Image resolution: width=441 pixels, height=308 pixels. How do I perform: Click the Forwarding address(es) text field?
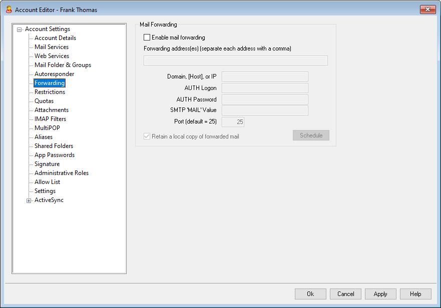point(235,60)
